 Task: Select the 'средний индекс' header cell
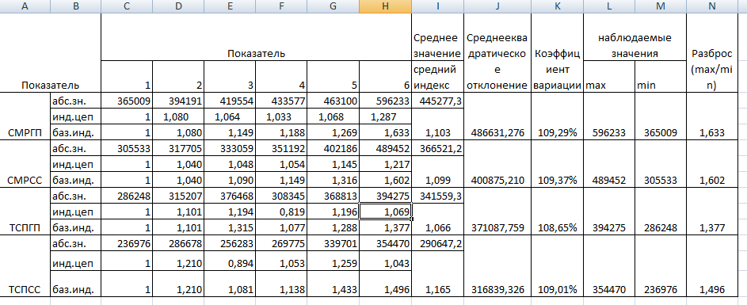[x=437, y=77]
